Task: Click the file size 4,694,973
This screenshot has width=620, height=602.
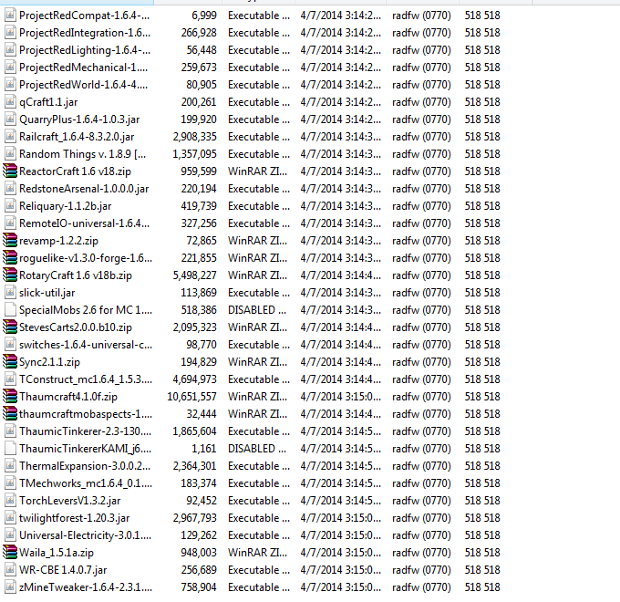Action: point(194,379)
